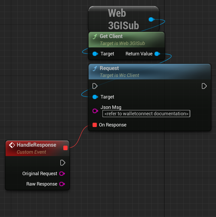Click the red delegate square on HandleResponse node
The width and height of the screenshot is (216, 217).
pos(65,148)
